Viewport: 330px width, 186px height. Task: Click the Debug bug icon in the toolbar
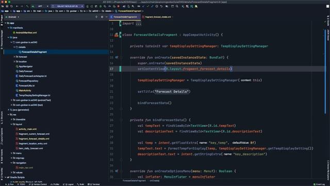(101, 6)
